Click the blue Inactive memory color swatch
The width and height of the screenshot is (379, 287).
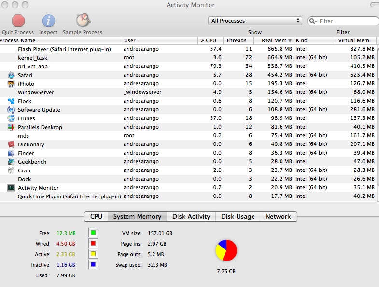coord(93,264)
